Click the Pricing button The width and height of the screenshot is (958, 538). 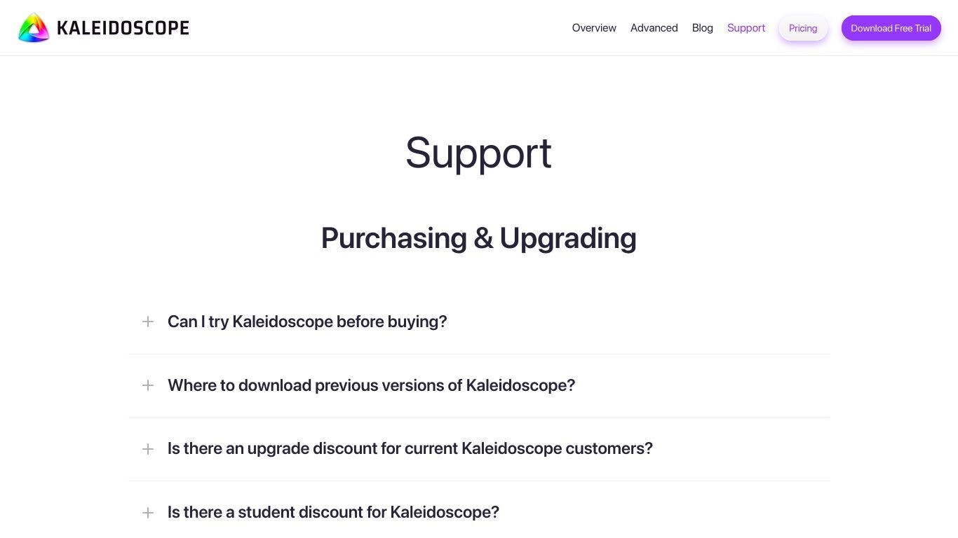tap(803, 28)
